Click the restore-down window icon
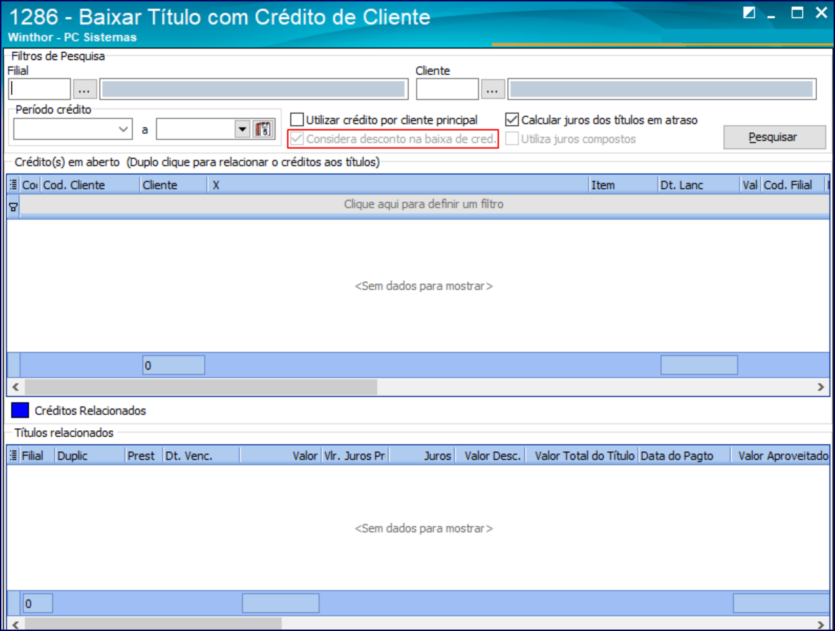The image size is (835, 631). pos(749,13)
